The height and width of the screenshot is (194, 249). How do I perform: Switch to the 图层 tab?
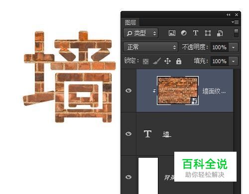130,22
